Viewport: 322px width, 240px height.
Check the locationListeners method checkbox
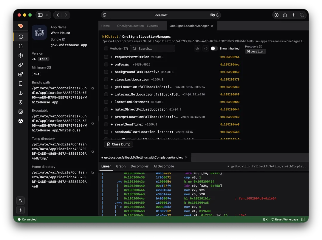coord(106,102)
